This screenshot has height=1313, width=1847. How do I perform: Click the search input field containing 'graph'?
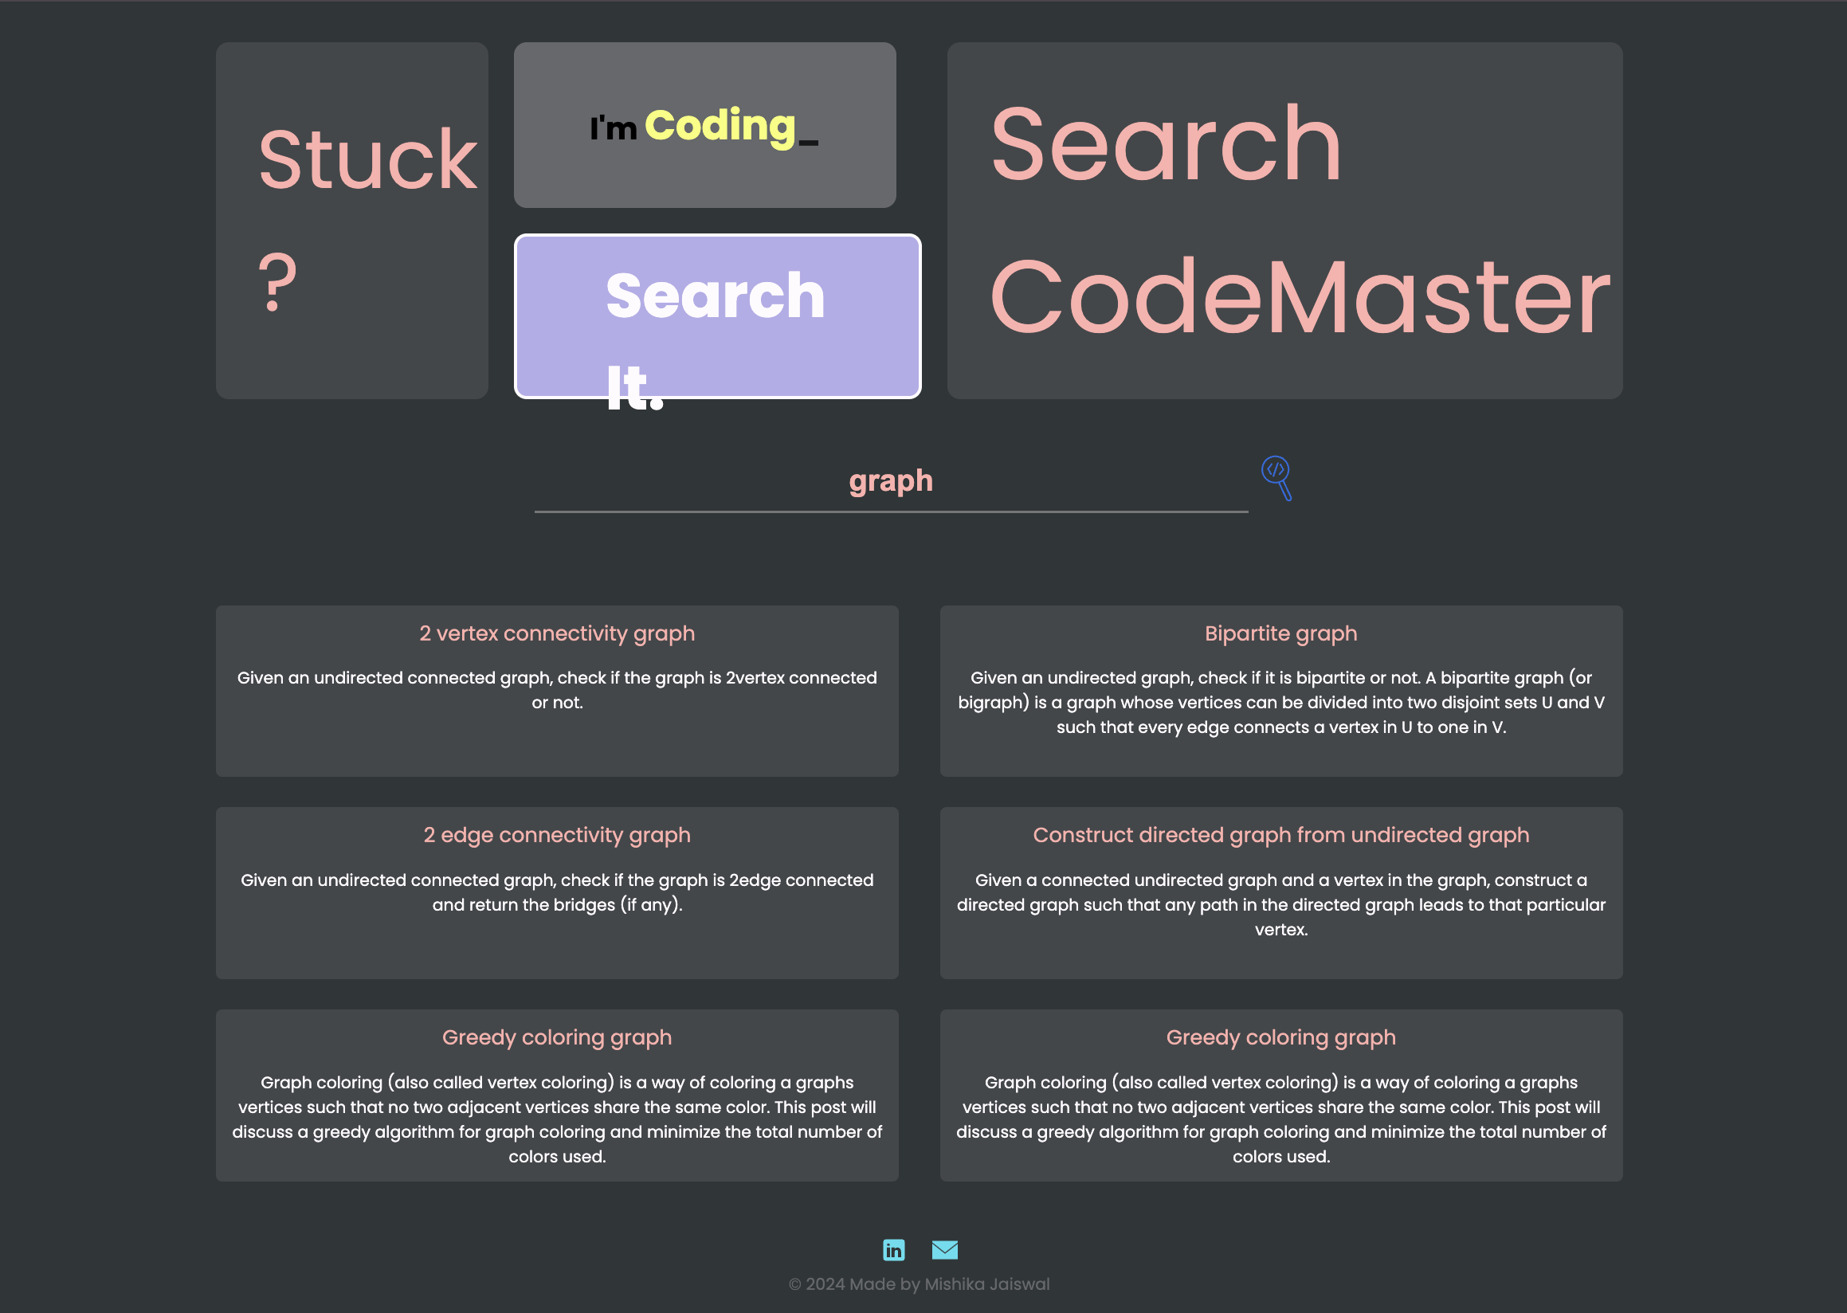click(890, 482)
